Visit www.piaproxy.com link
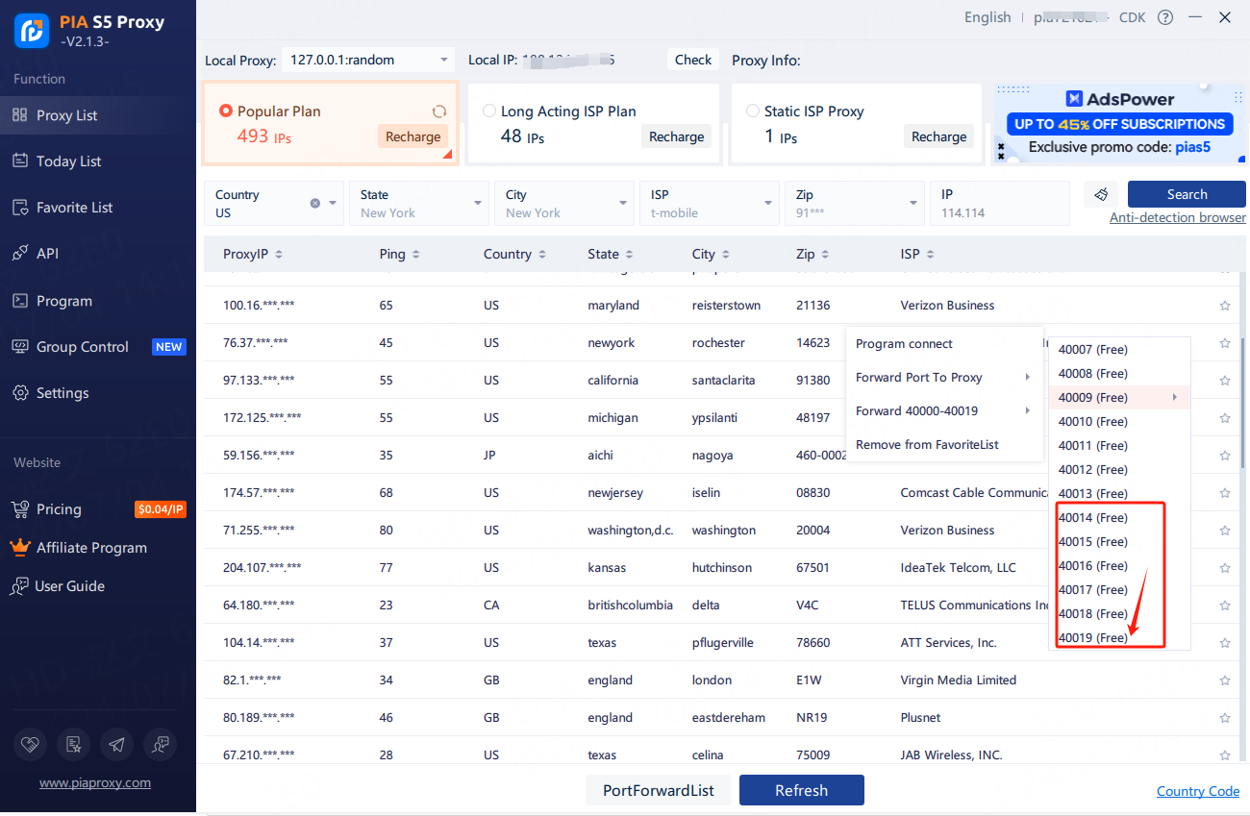1250x816 pixels. click(95, 782)
